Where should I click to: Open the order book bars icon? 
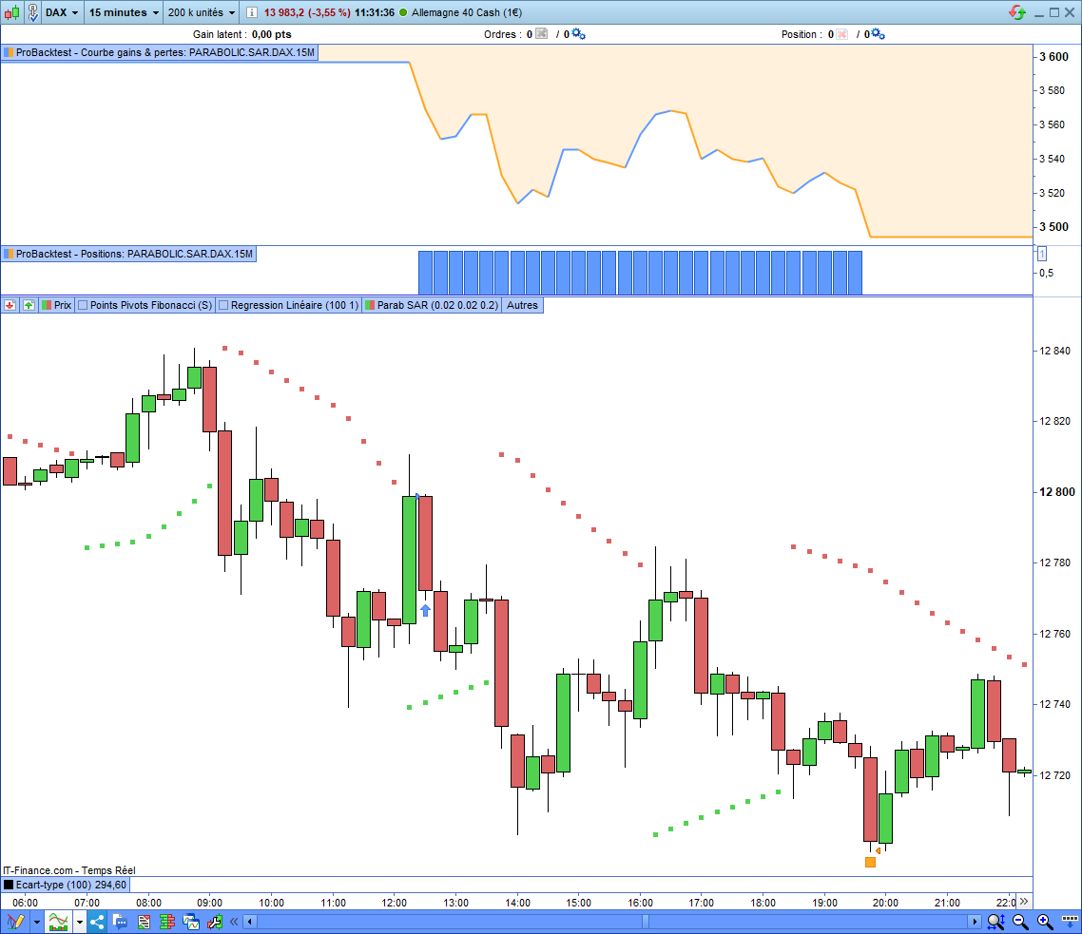click(x=167, y=922)
